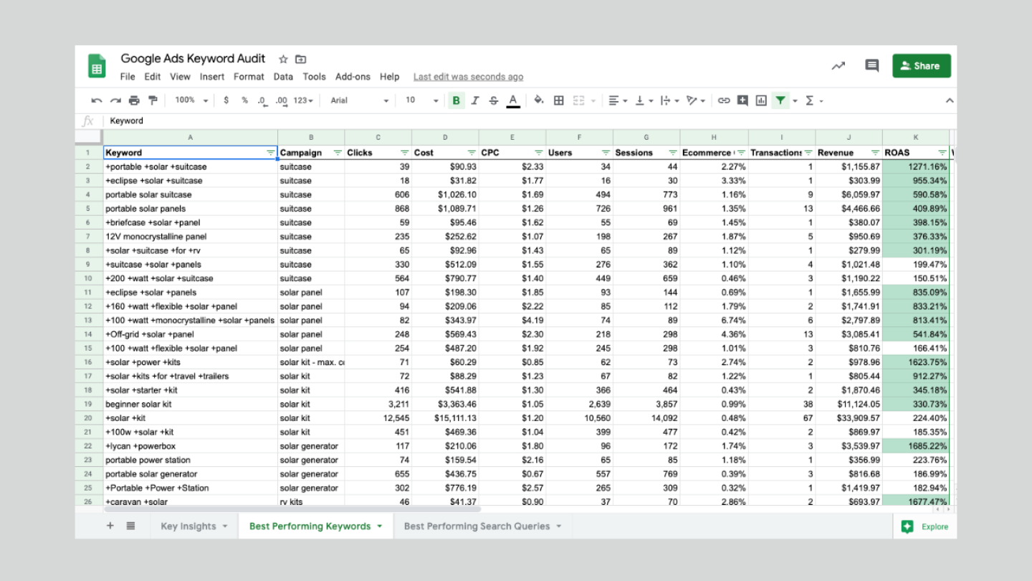Image resolution: width=1032 pixels, height=581 pixels.
Task: Add a new sheet with plus
Action: click(x=110, y=526)
